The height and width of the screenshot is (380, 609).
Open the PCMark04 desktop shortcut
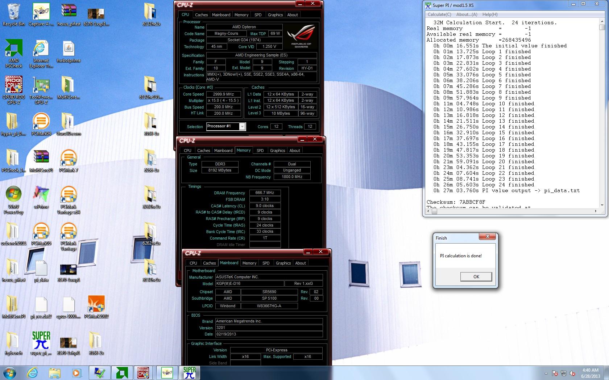pos(41,124)
